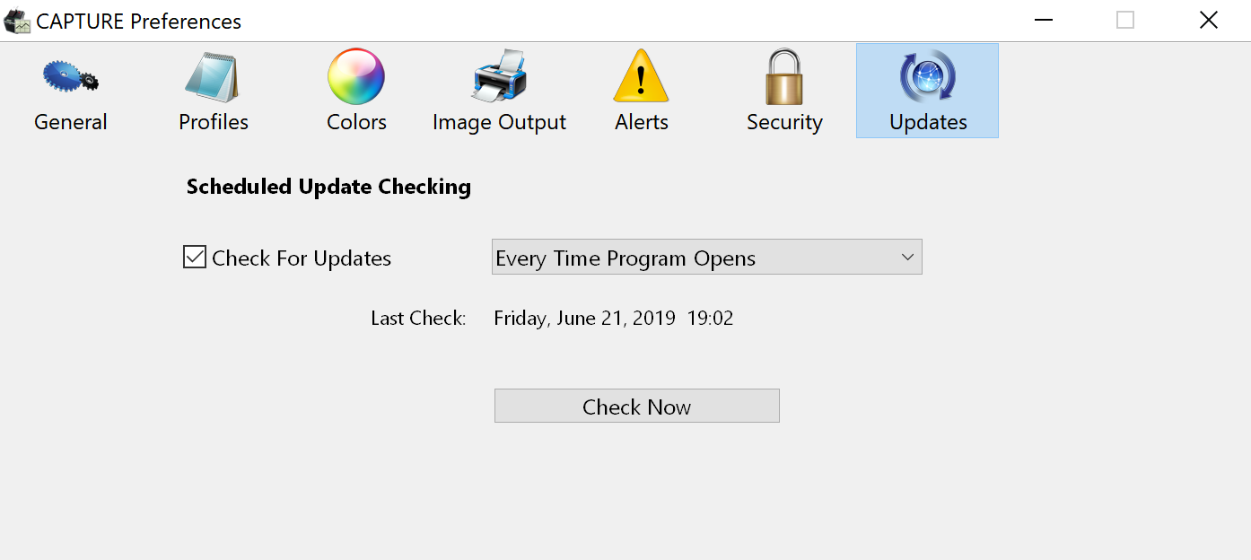
Task: Click the maximize window button
Action: coord(1125,20)
